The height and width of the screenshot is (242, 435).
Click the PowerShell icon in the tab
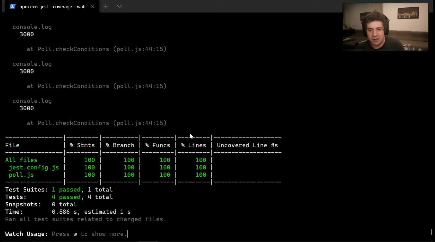(x=12, y=7)
